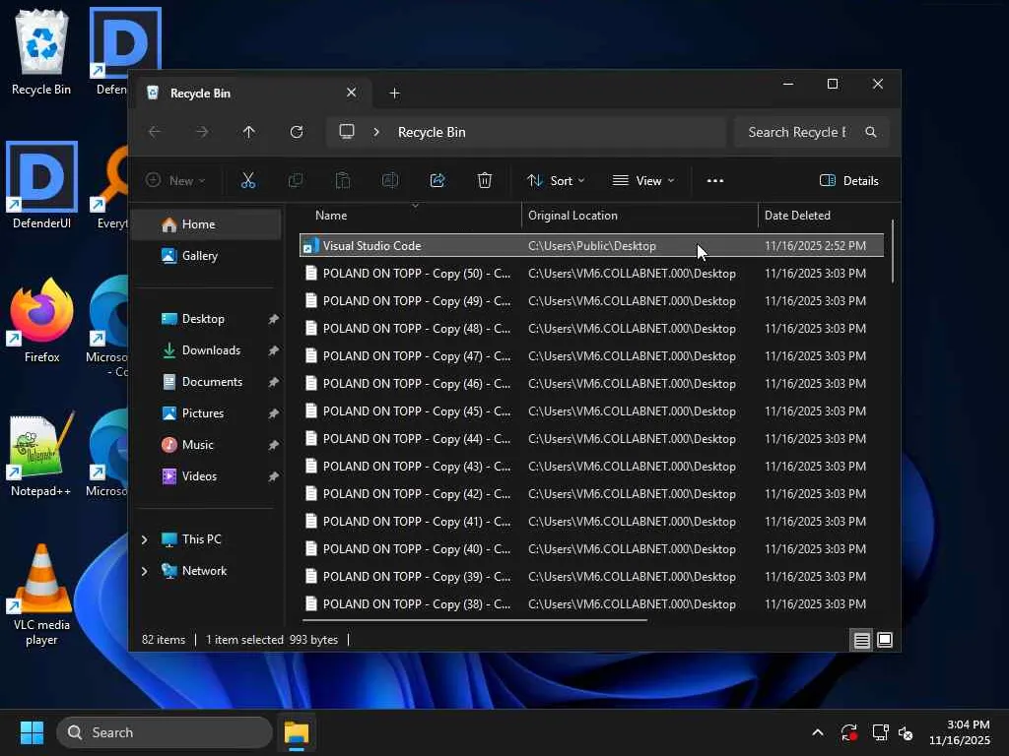The height and width of the screenshot is (756, 1009).
Task: Launch Notepad++ desktop shortcut
Action: [41, 455]
